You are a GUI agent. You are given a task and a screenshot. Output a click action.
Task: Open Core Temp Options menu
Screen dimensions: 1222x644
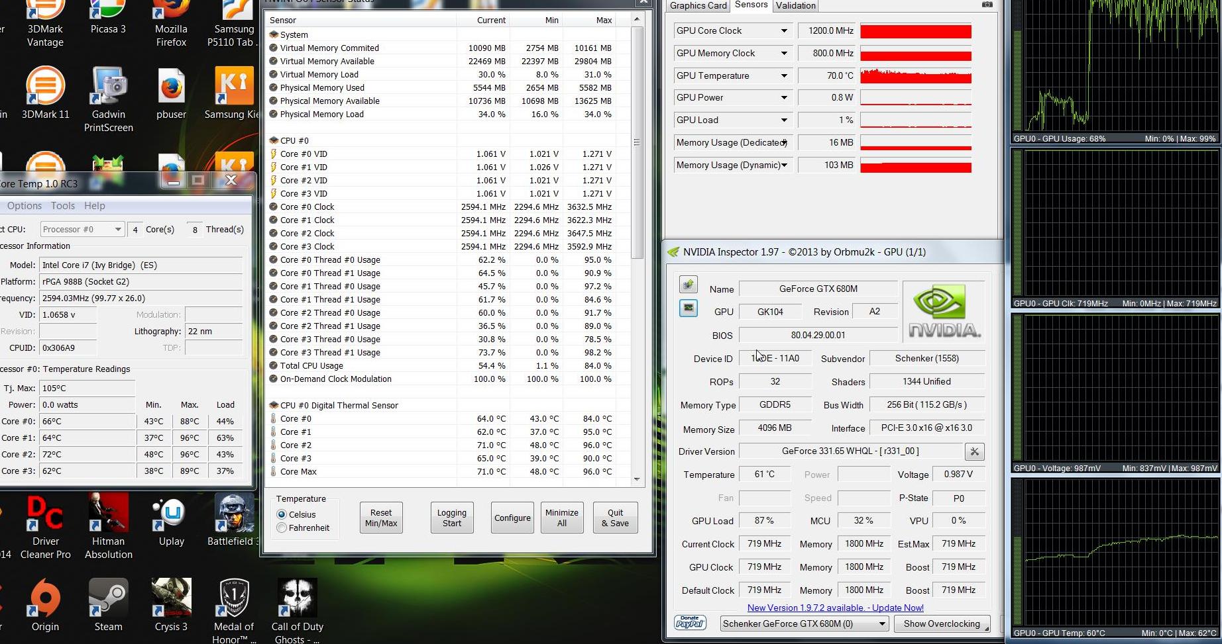[25, 206]
